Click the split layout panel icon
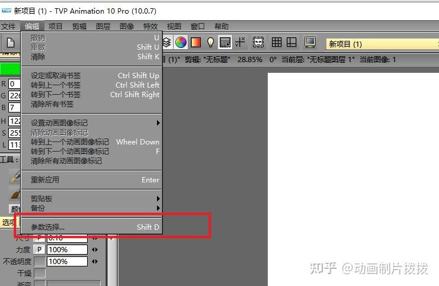The width and height of the screenshot is (439, 286). click(x=291, y=43)
